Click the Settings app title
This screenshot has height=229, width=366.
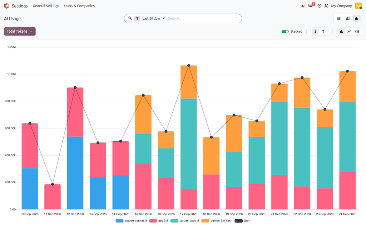point(20,6)
